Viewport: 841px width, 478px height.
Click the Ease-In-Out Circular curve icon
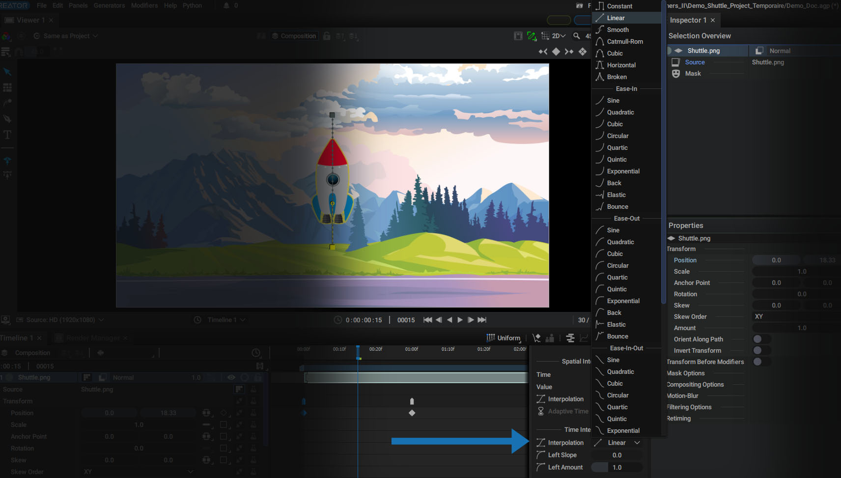600,395
